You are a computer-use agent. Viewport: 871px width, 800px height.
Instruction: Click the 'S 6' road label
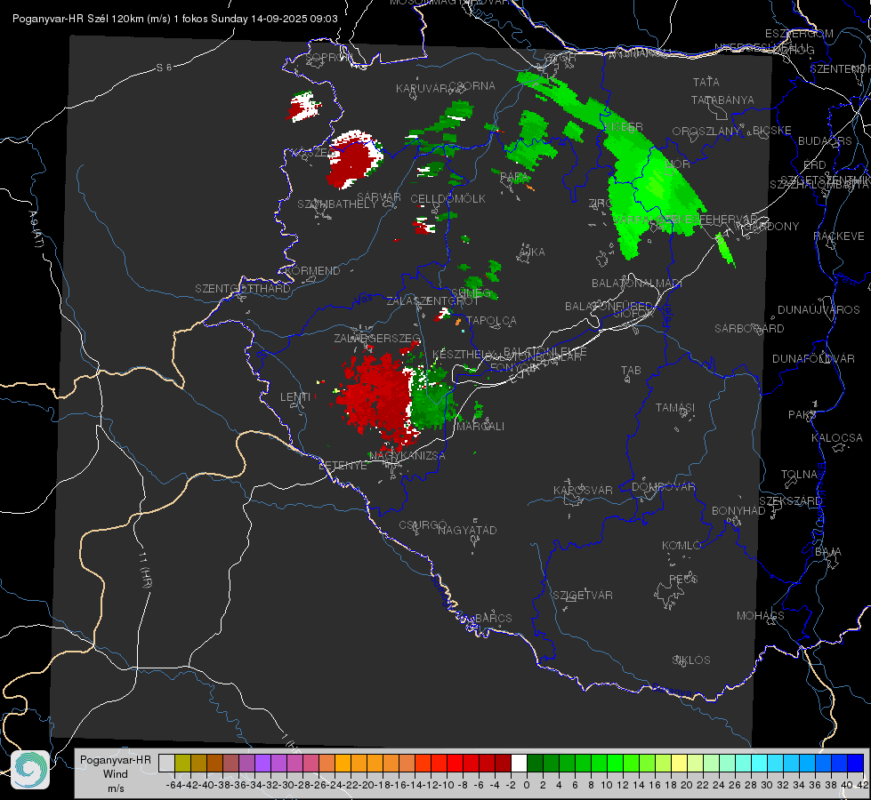click(165, 68)
